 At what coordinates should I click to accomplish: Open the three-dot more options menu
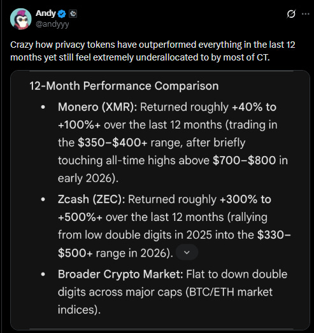click(305, 14)
